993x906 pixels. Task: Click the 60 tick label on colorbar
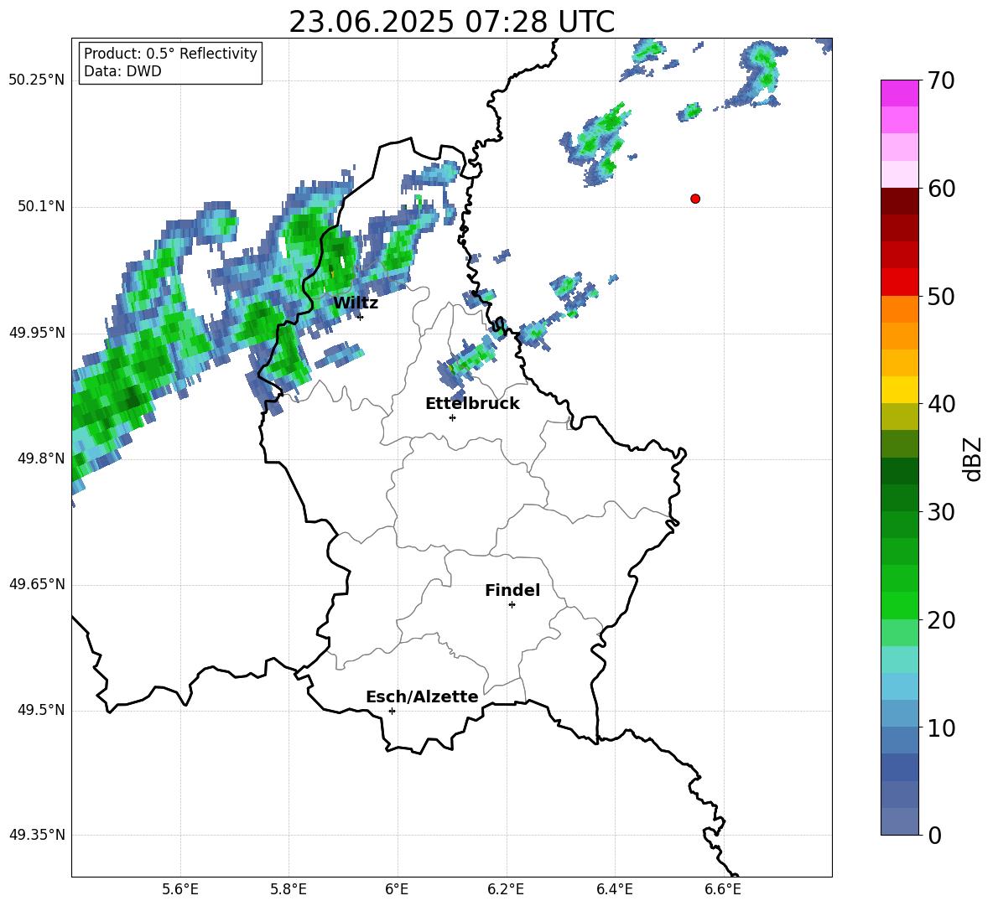pyautogui.click(x=941, y=189)
